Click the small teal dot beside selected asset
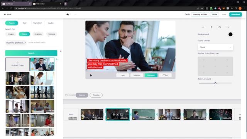Image resolution: width=247 pixels, height=139 pixels. 57,59
